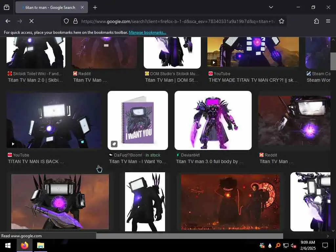The width and height of the screenshot is (336, 252).
Task: Close the 'titan tv man - Google Search' tab
Action: coord(82,7)
